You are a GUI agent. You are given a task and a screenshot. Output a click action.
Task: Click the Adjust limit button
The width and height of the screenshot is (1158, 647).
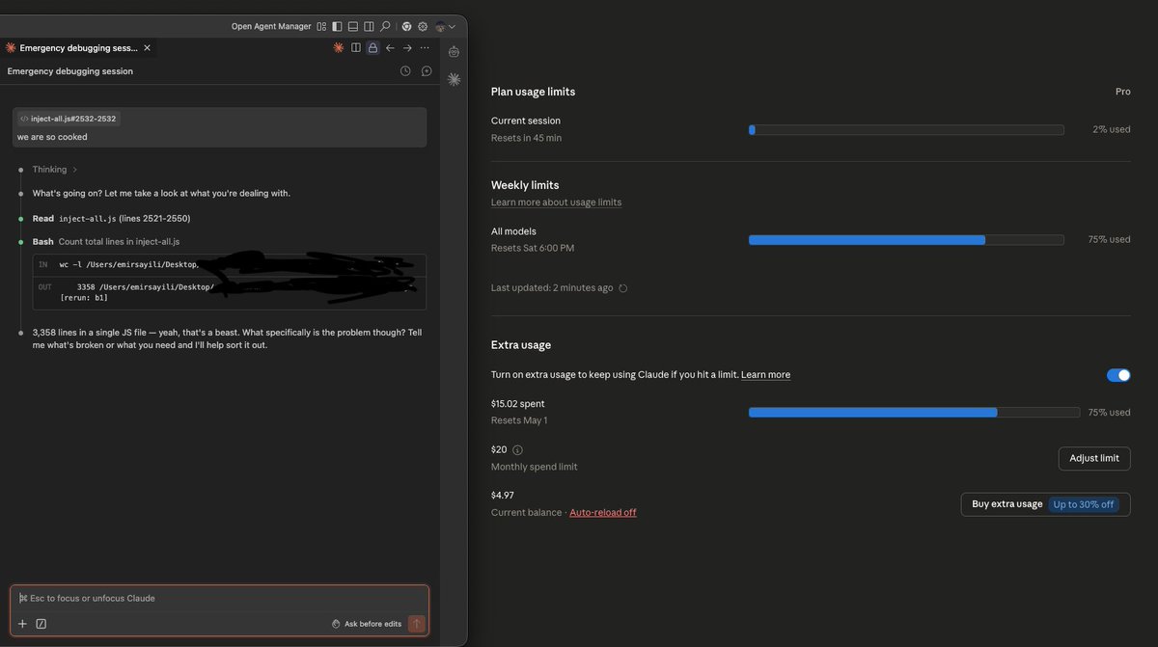[1094, 458]
